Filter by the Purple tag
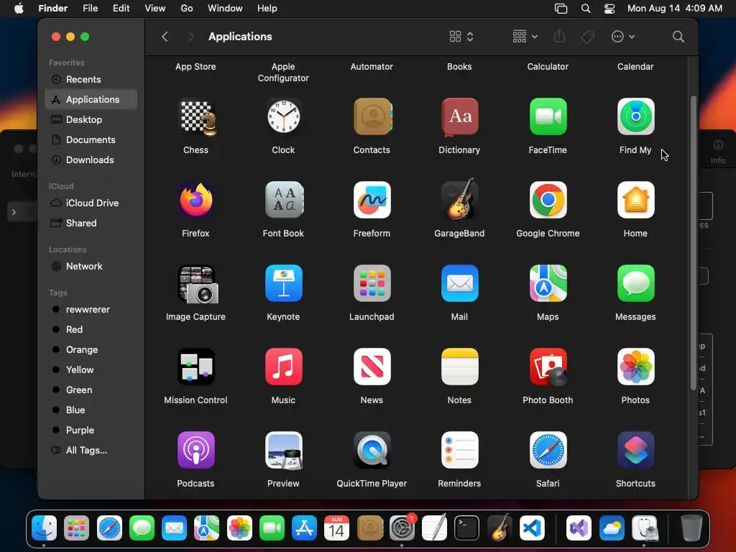 [91, 431]
